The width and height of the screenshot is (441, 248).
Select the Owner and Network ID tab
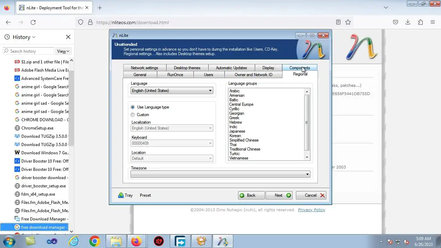(254, 75)
